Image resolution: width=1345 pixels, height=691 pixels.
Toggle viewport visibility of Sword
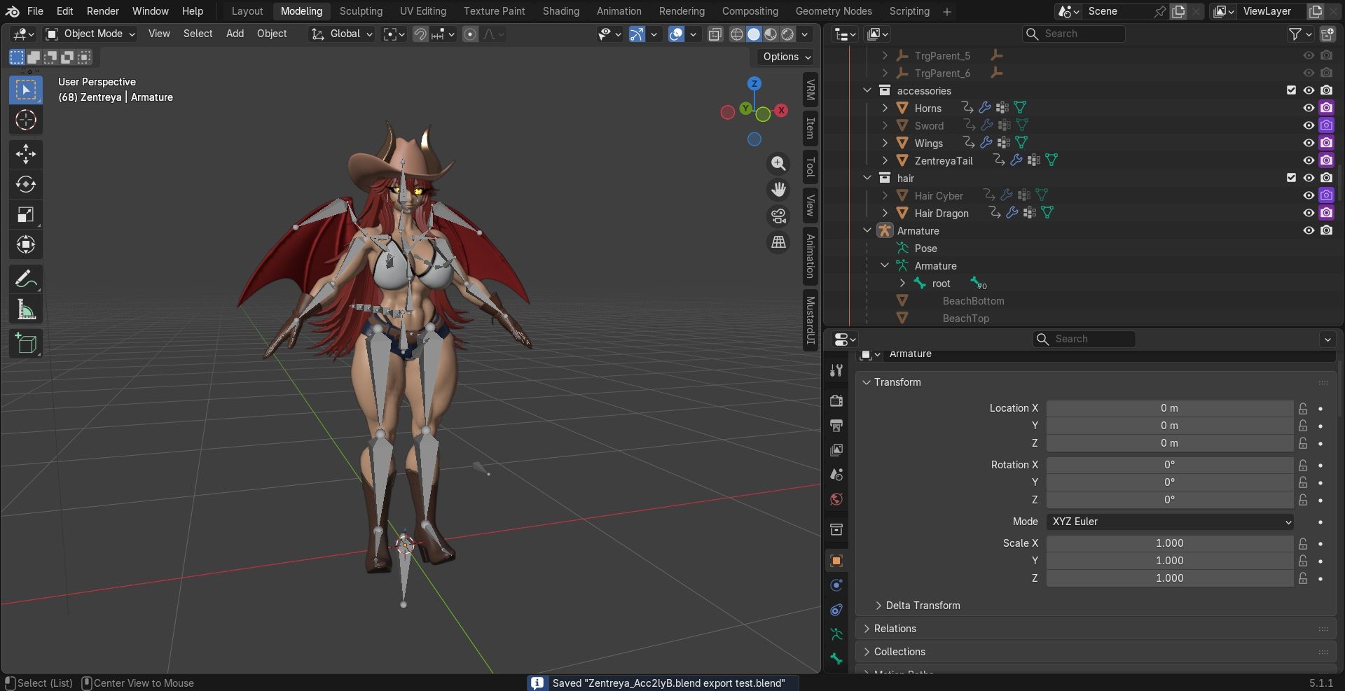1308,125
